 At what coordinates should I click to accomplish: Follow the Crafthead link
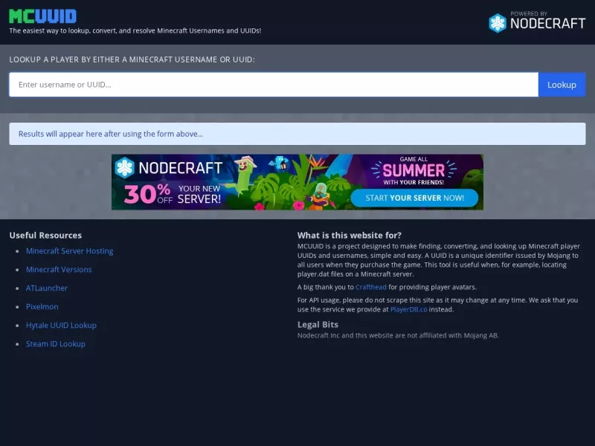coord(370,287)
